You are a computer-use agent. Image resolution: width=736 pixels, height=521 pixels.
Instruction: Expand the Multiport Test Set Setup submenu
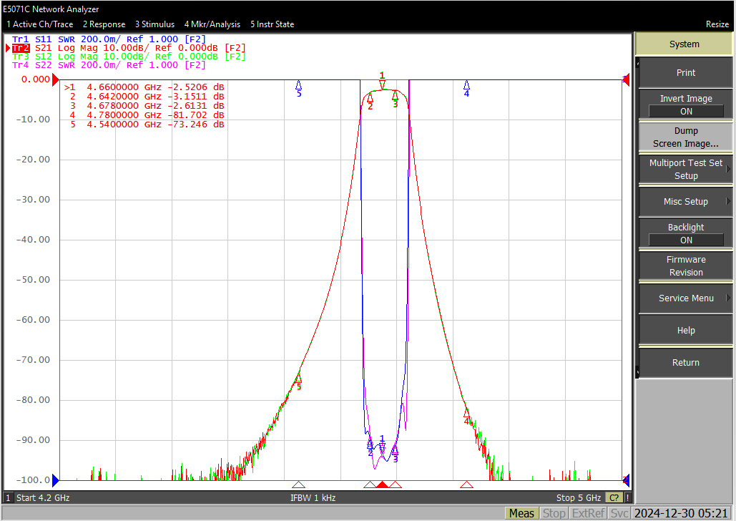coord(686,169)
